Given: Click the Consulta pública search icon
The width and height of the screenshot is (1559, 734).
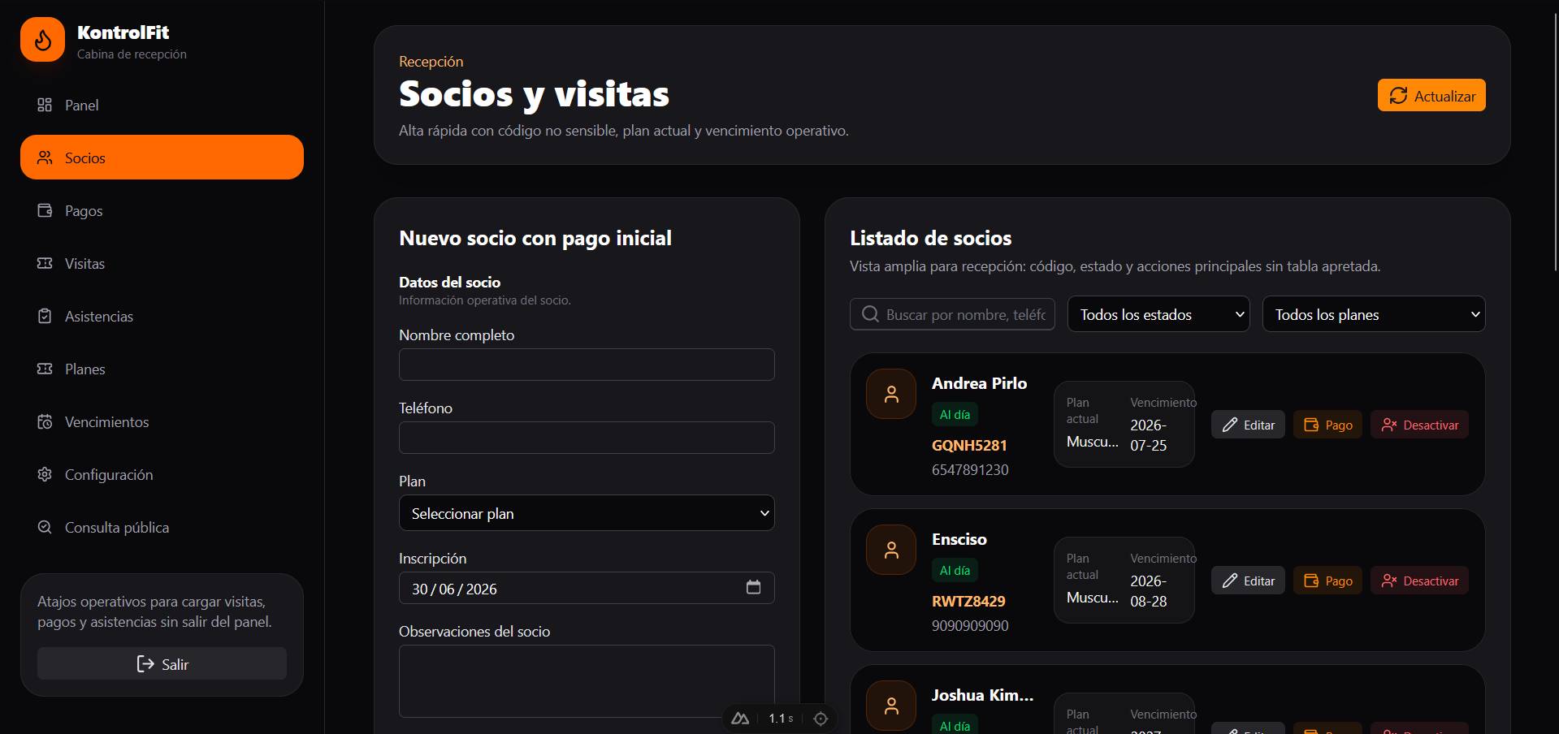Looking at the screenshot, I should 45,527.
